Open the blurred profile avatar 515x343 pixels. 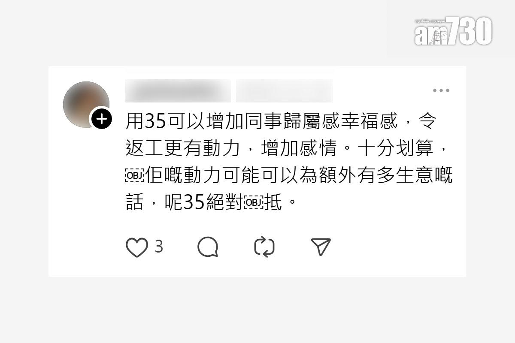(86, 104)
